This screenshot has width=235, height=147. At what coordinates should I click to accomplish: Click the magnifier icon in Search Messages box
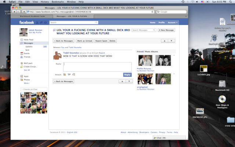pos(154,30)
